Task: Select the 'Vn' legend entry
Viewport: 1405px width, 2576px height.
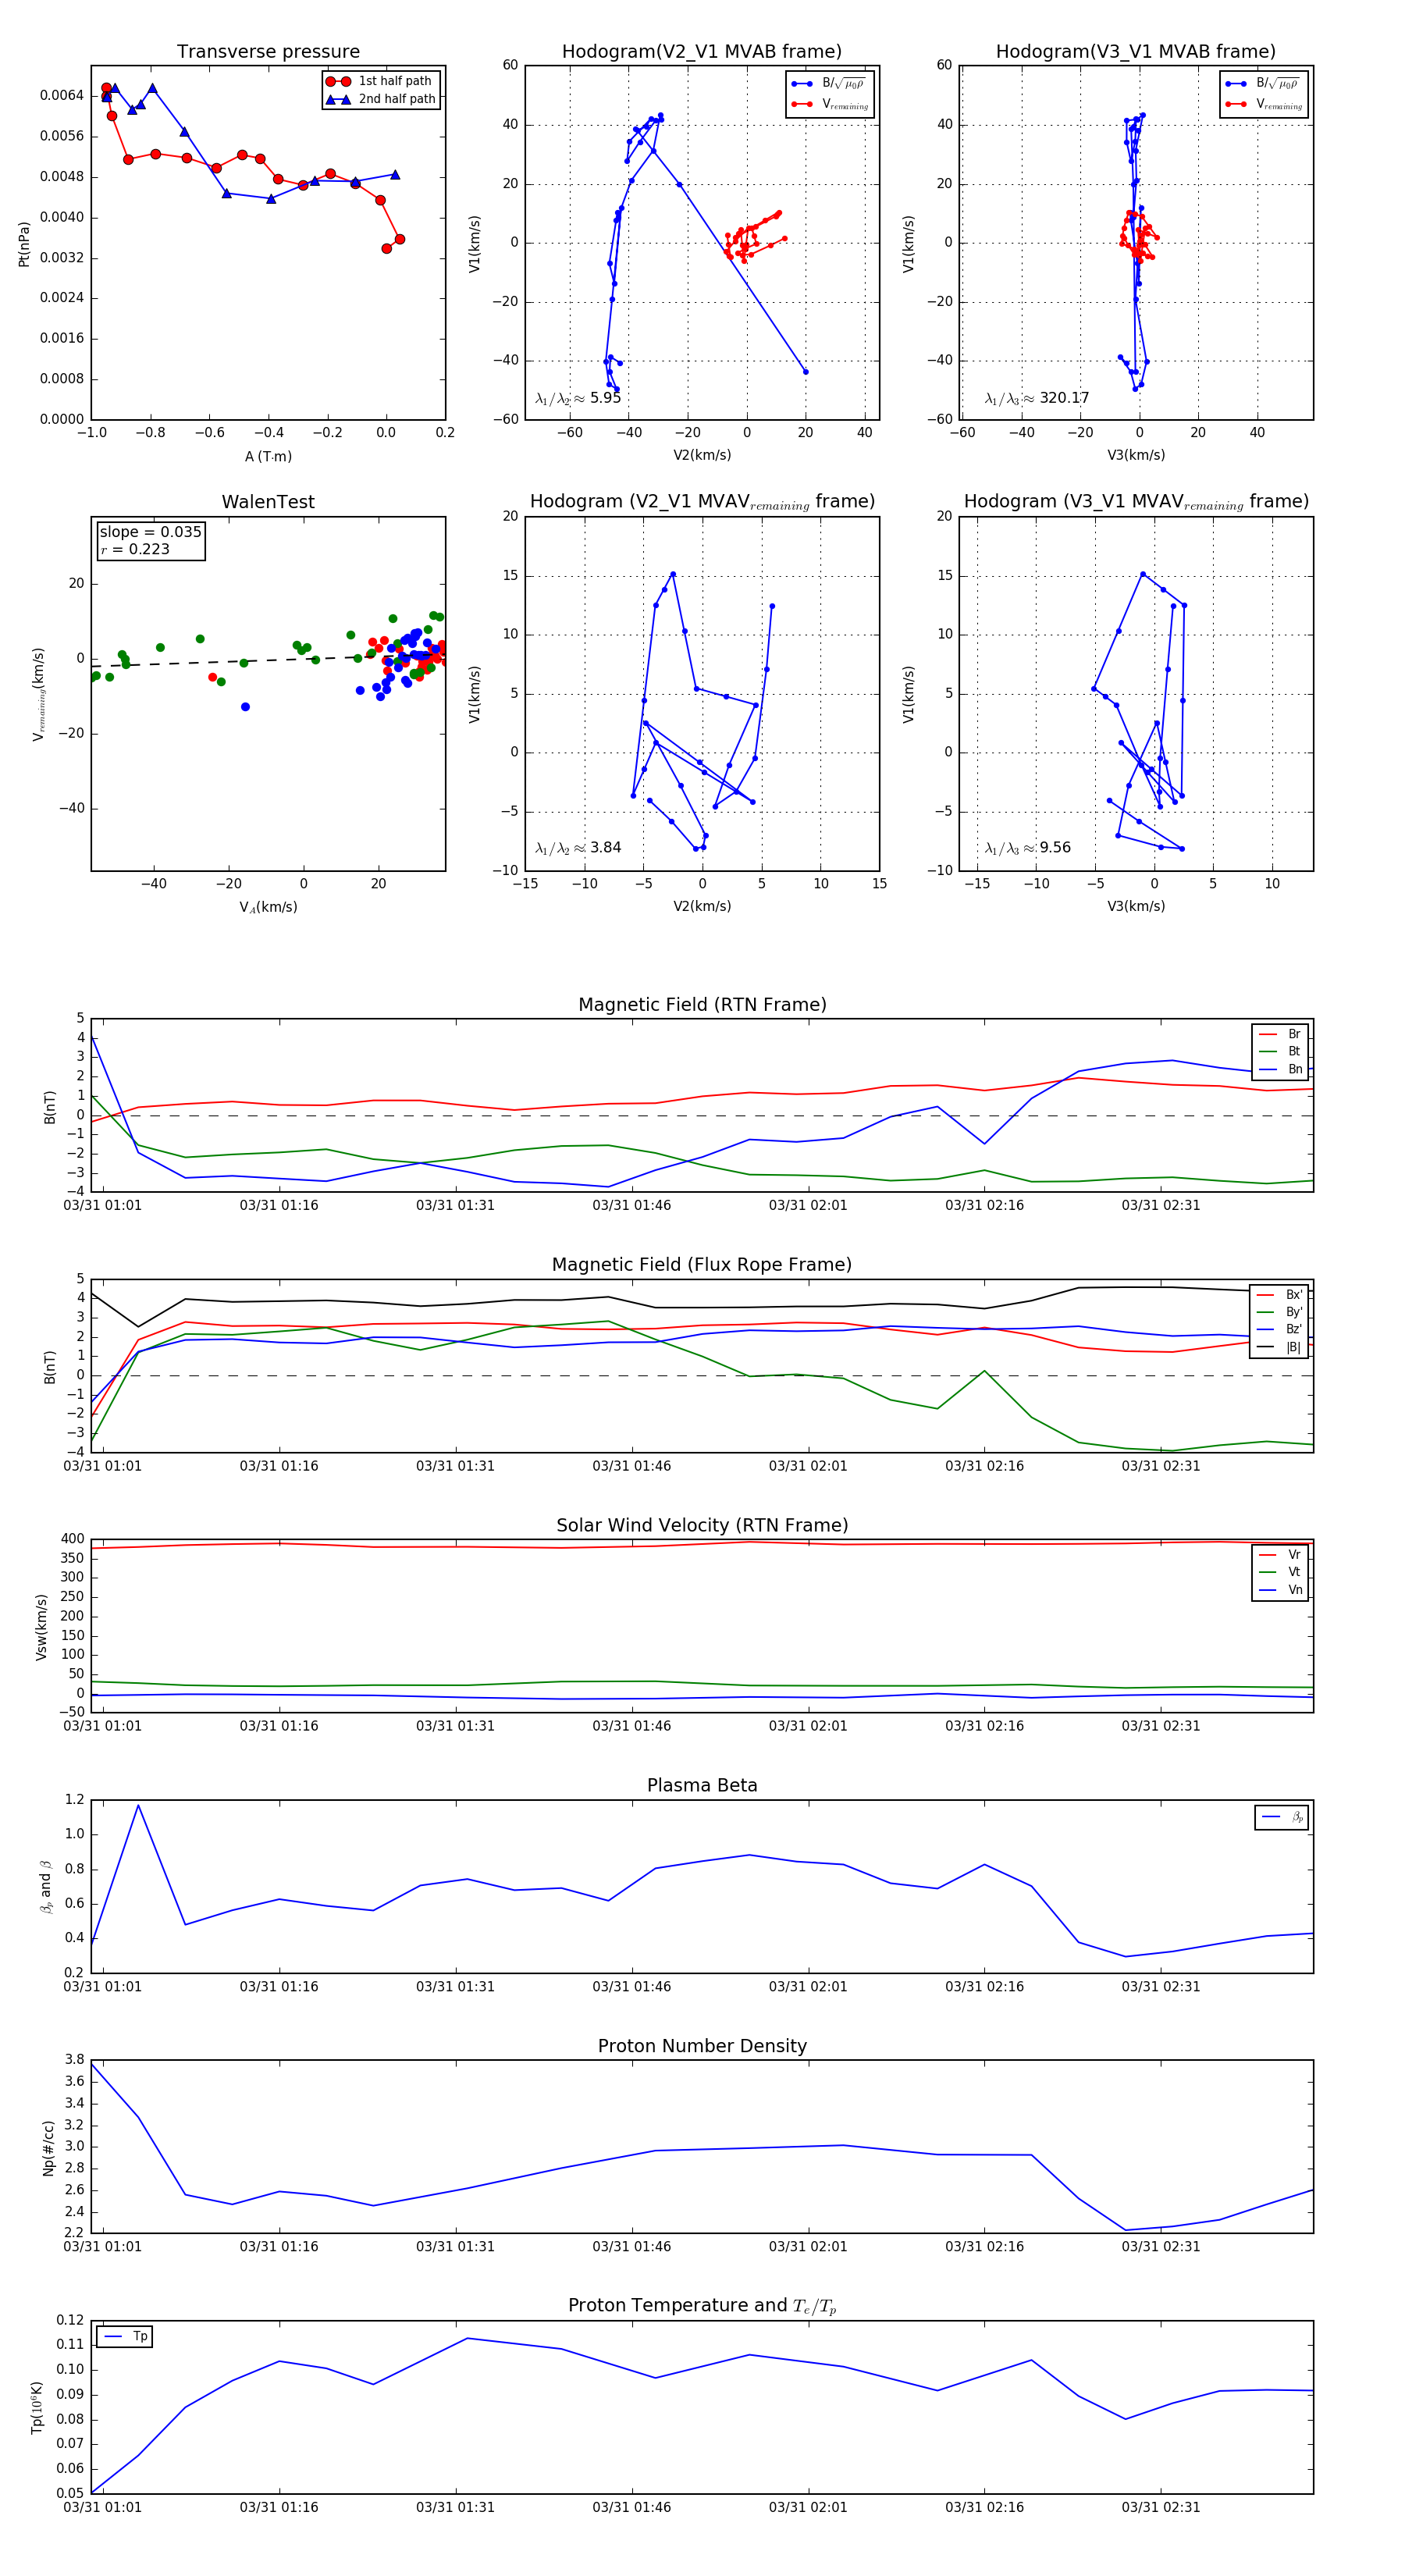Action: tap(1280, 1590)
